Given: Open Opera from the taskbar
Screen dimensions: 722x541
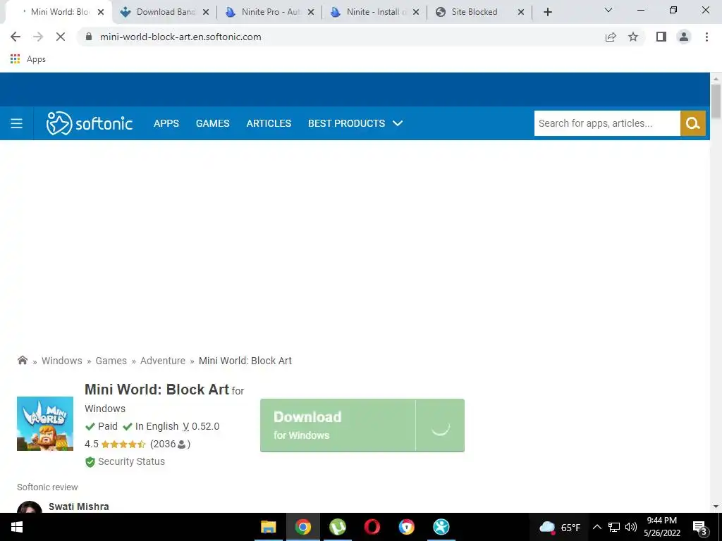Looking at the screenshot, I should (372, 527).
